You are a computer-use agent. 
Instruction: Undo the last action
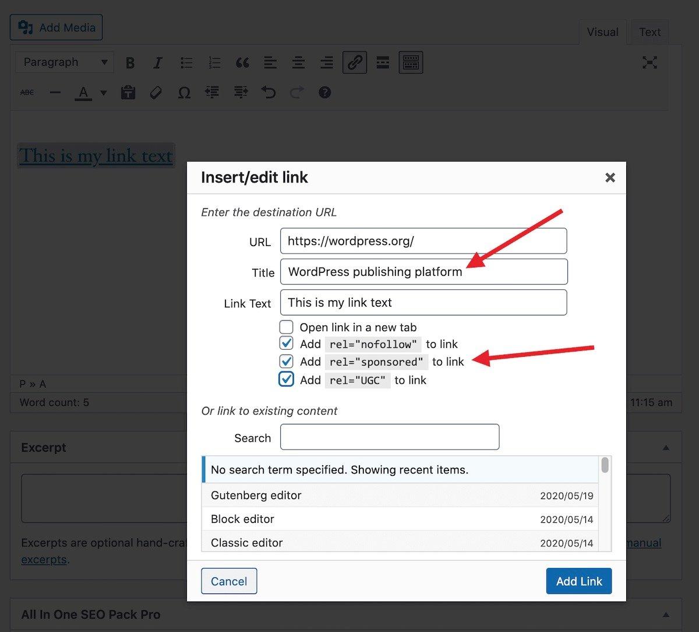[x=268, y=92]
